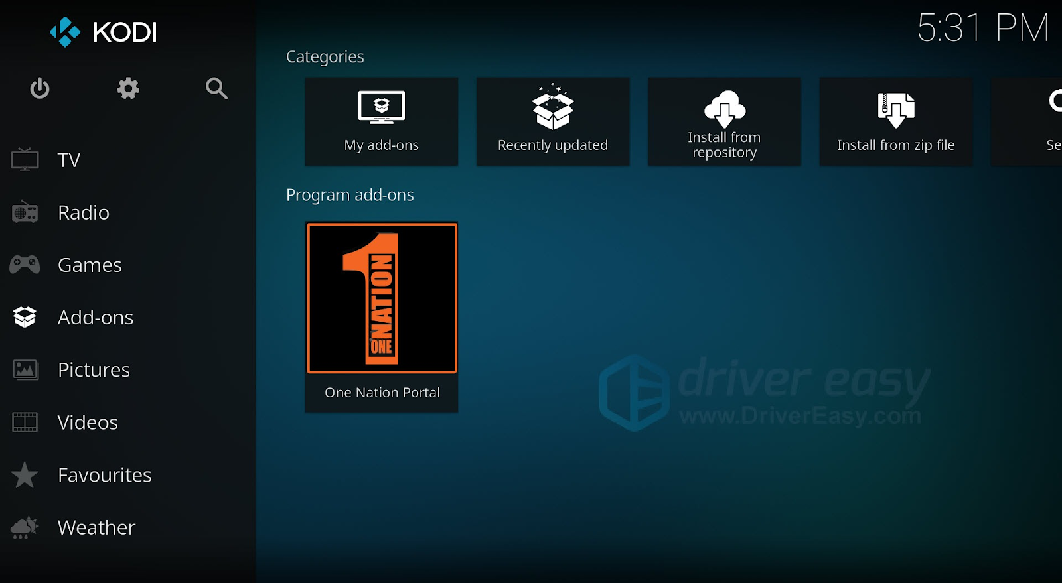This screenshot has width=1062, height=583.
Task: Click the Install from repository cloud icon
Action: pyautogui.click(x=724, y=109)
